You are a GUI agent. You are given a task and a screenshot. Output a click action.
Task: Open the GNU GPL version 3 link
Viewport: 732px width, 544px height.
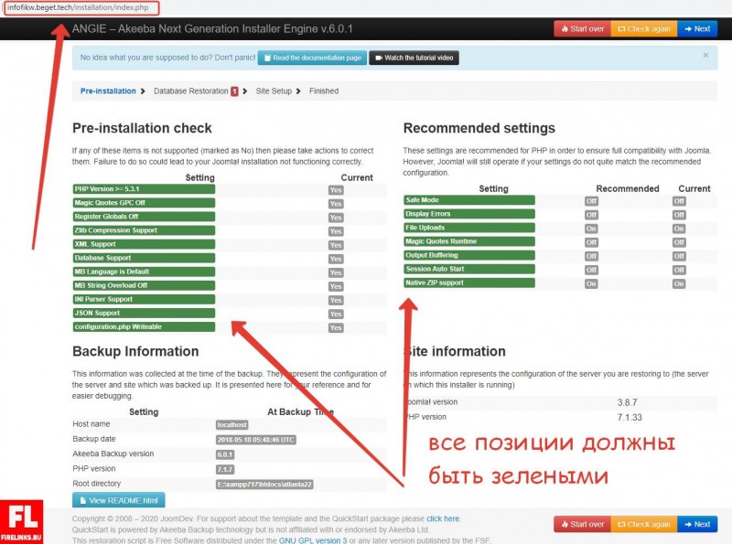coord(313,540)
